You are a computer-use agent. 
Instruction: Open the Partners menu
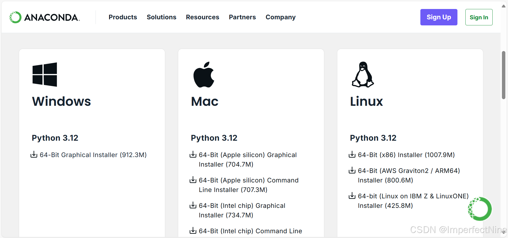tap(242, 17)
